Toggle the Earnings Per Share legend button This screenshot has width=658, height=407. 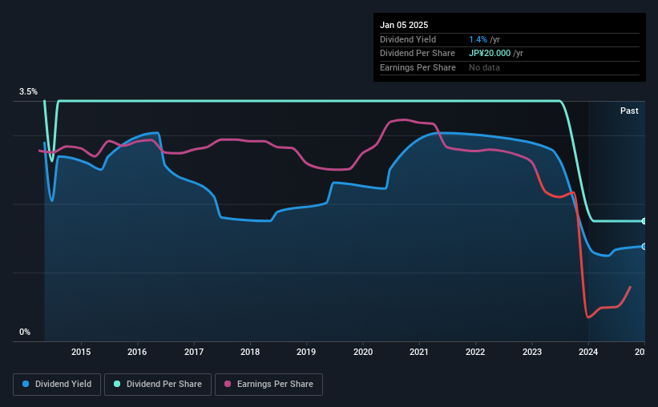[x=268, y=385]
